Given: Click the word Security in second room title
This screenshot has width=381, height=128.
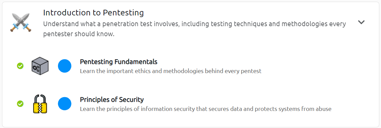Looking at the screenshot, I should [x=131, y=100].
